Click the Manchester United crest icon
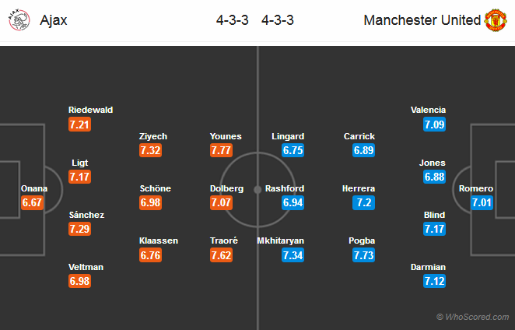This screenshot has height=330, width=515. pos(496,20)
